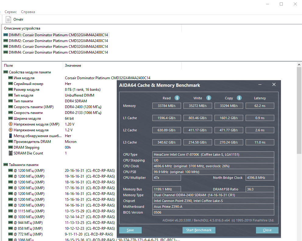Minimize the AIDA64 benchmark dialog
This screenshot has width=302, height=241.
coord(260,84)
